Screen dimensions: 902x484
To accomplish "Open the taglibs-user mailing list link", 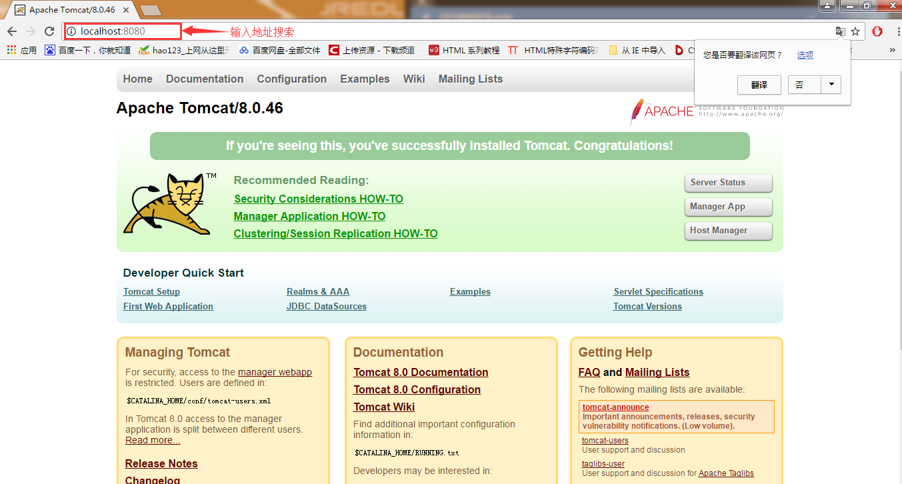I will (603, 464).
